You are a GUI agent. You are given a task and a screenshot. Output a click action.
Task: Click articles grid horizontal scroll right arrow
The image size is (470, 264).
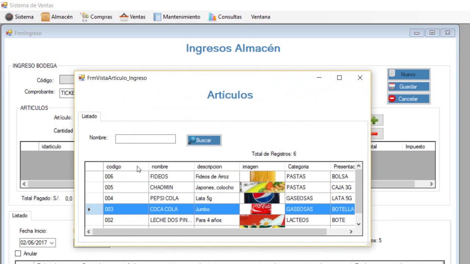(x=351, y=231)
